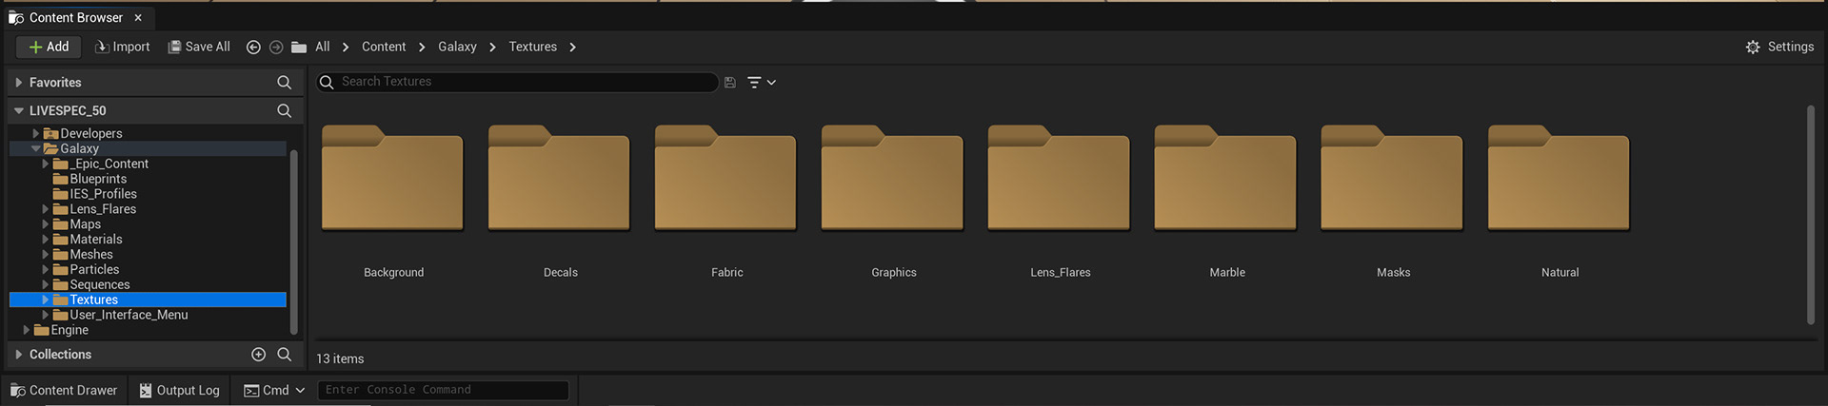Open the Graphics folder thumbnail
1828x406 pixels.
892,178
